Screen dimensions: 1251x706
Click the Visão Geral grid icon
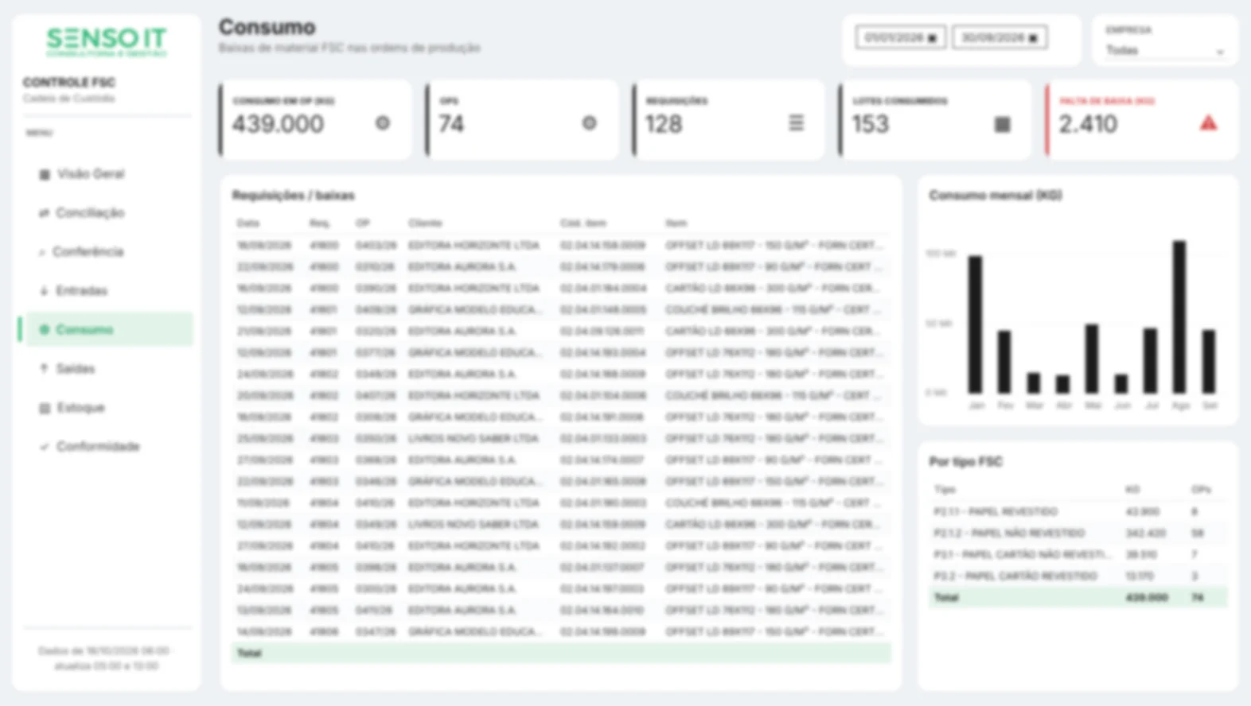tap(45, 174)
